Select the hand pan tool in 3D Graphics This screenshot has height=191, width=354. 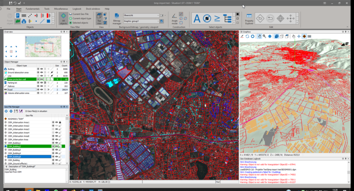tap(260, 36)
